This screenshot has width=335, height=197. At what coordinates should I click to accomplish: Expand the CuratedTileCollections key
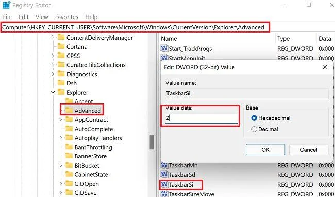pyautogui.click(x=53, y=65)
